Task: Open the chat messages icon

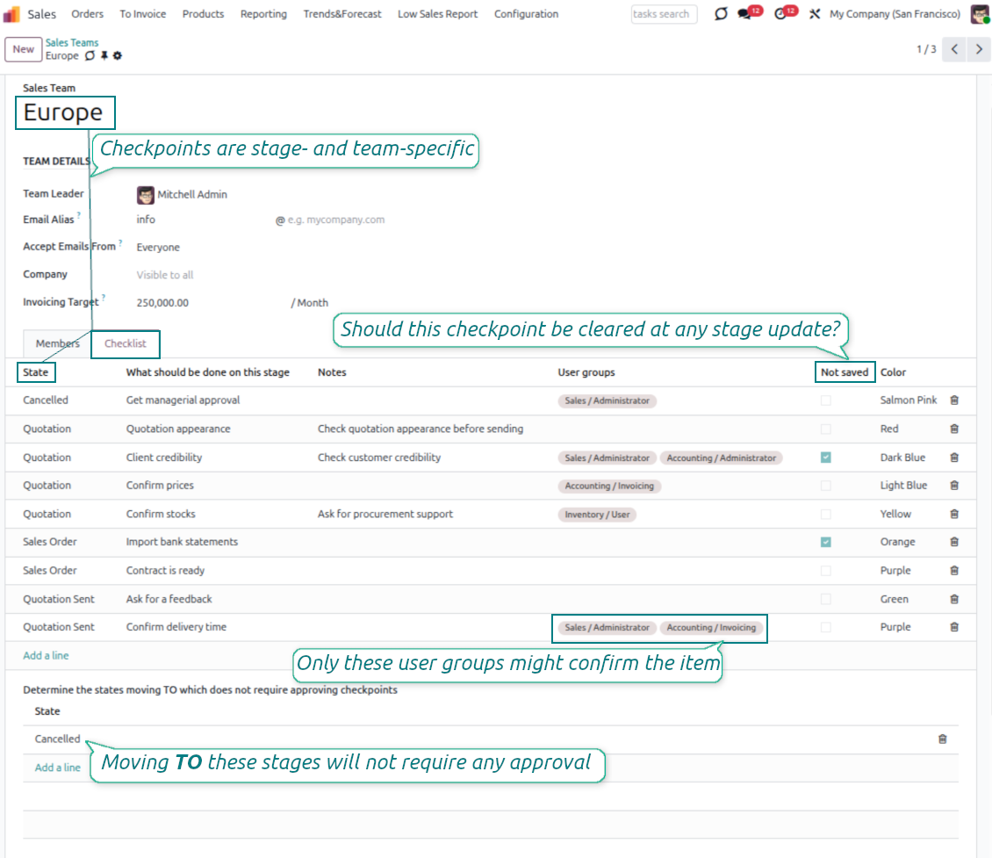Action: click(745, 14)
